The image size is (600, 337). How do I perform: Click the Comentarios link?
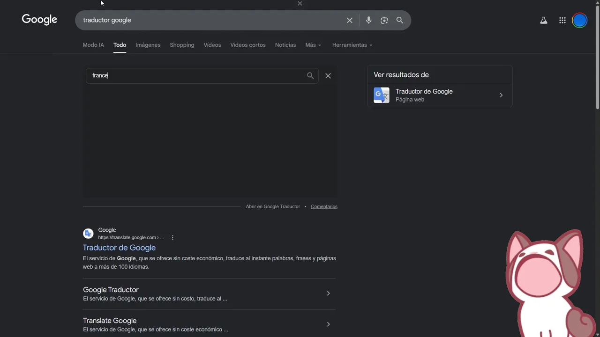click(x=324, y=206)
